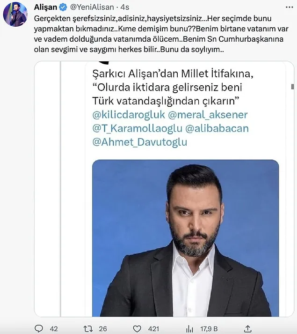Click the scrollbar in the embedded screenshot
This screenshot has width=297, height=334.
point(292,87)
